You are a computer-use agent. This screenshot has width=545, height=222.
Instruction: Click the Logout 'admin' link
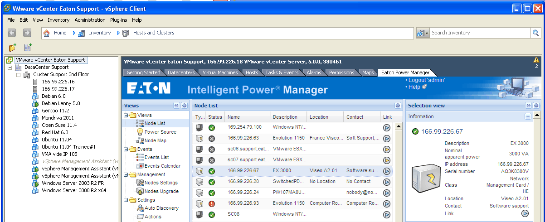[x=426, y=80]
